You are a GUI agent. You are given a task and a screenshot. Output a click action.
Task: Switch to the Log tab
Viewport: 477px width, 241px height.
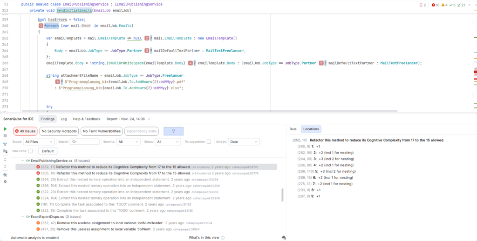[x=63, y=119]
